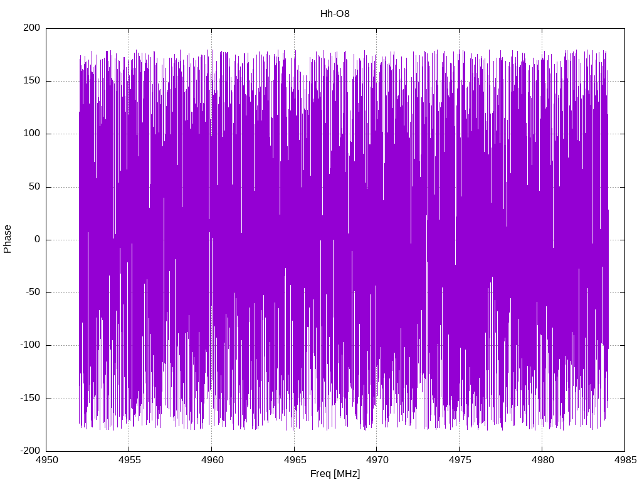
Task: Click y-axis tick label -100
Action: [30, 345]
